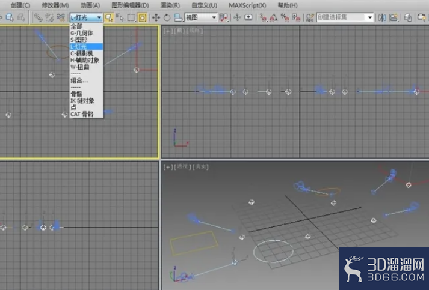429x290 pixels.
Task: Open the 视图 reference coordinate dropdown
Action: (x=201, y=18)
